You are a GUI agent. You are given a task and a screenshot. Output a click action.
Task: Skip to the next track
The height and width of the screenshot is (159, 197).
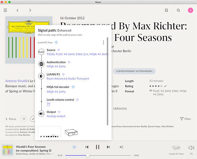(x=108, y=147)
